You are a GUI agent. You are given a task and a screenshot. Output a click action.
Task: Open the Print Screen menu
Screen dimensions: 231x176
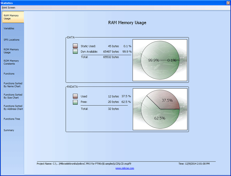click(x=9, y=8)
